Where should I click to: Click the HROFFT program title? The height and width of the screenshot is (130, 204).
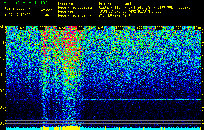coord(20,3)
